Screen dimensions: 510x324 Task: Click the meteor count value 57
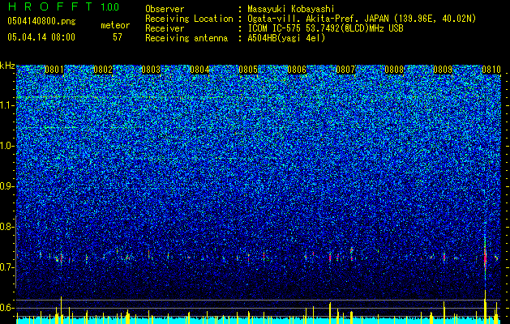point(118,37)
